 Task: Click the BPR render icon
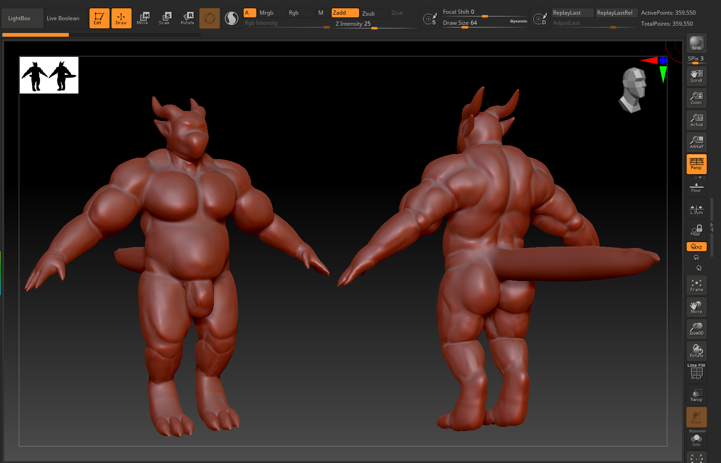[696, 43]
